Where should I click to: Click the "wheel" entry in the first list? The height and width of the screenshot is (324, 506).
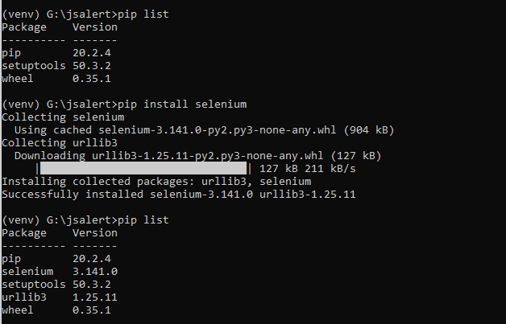pos(18,79)
